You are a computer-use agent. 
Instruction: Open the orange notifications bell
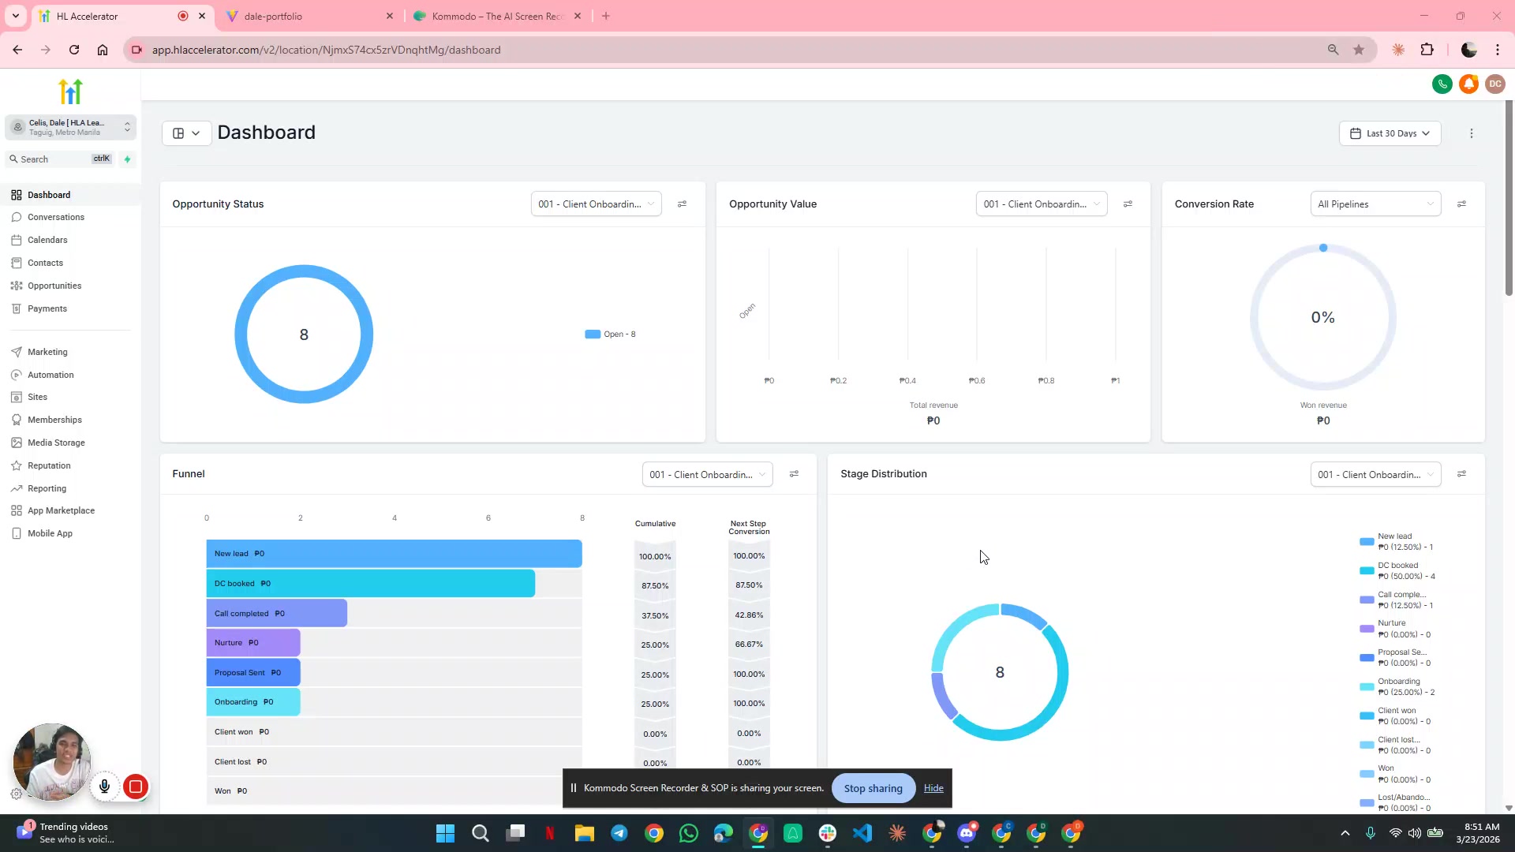click(1468, 84)
